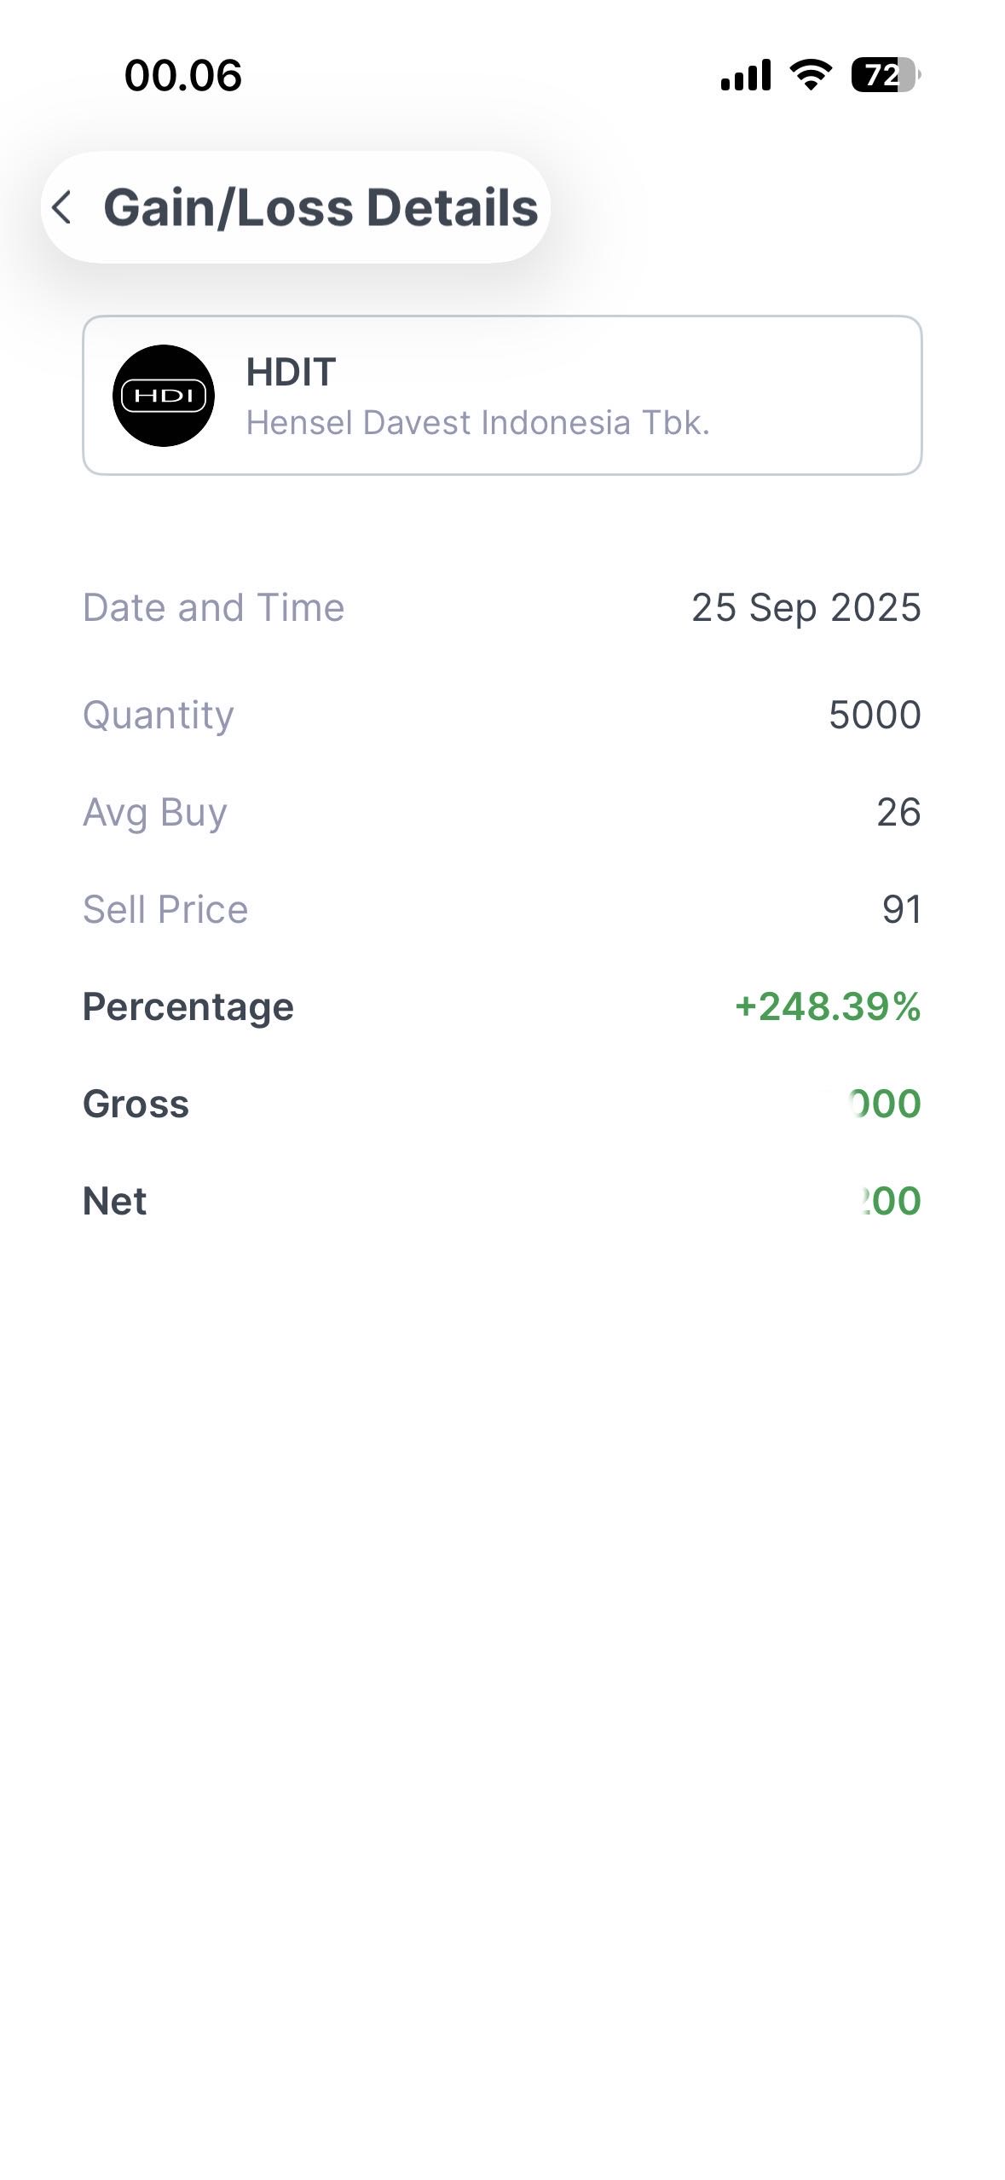This screenshot has width=1005, height=2180.
Task: Click the Date and Time label
Action: coord(213,608)
